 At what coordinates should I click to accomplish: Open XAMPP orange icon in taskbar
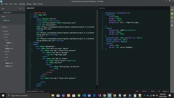tap(69, 96)
